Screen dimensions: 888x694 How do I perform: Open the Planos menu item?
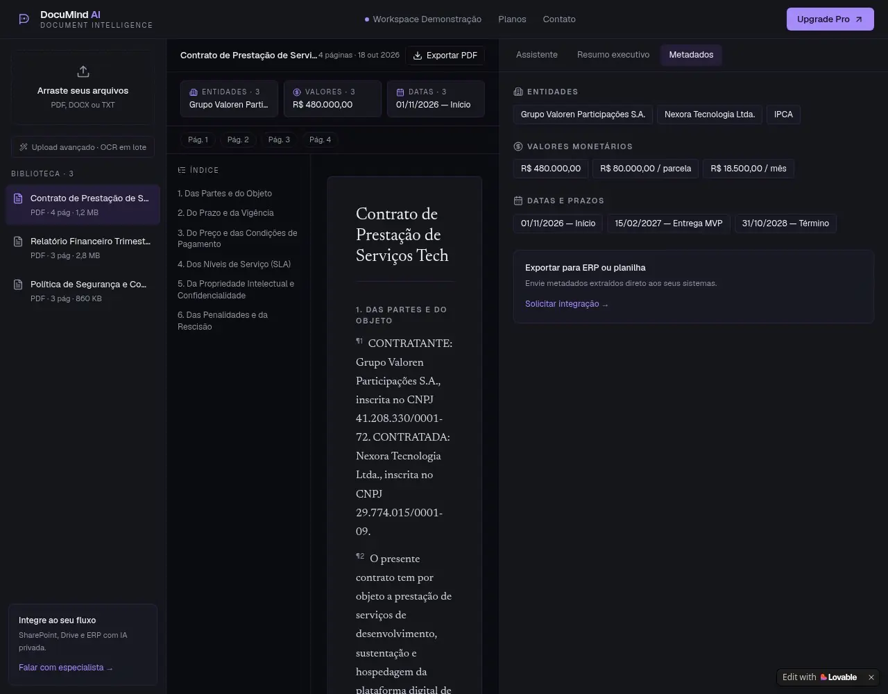(512, 19)
